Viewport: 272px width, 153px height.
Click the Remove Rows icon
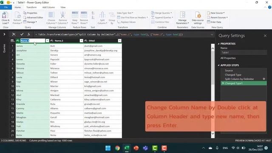[x=84, y=15]
